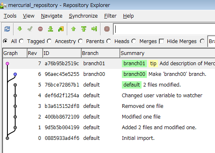215x153 pixels.
Task: Select changeset ID def6d2f1254a
Action: (62, 96)
